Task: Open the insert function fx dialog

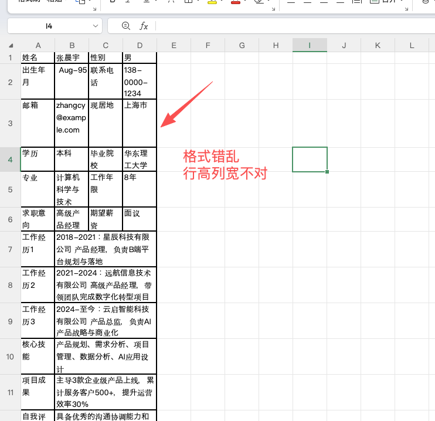Action: pyautogui.click(x=144, y=26)
